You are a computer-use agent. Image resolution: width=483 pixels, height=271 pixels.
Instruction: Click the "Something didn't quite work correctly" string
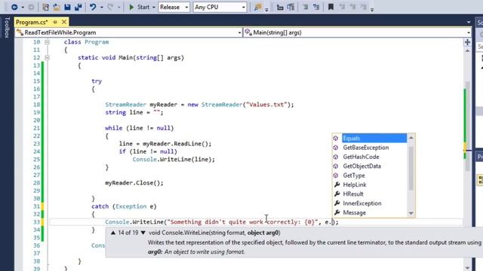pos(242,222)
